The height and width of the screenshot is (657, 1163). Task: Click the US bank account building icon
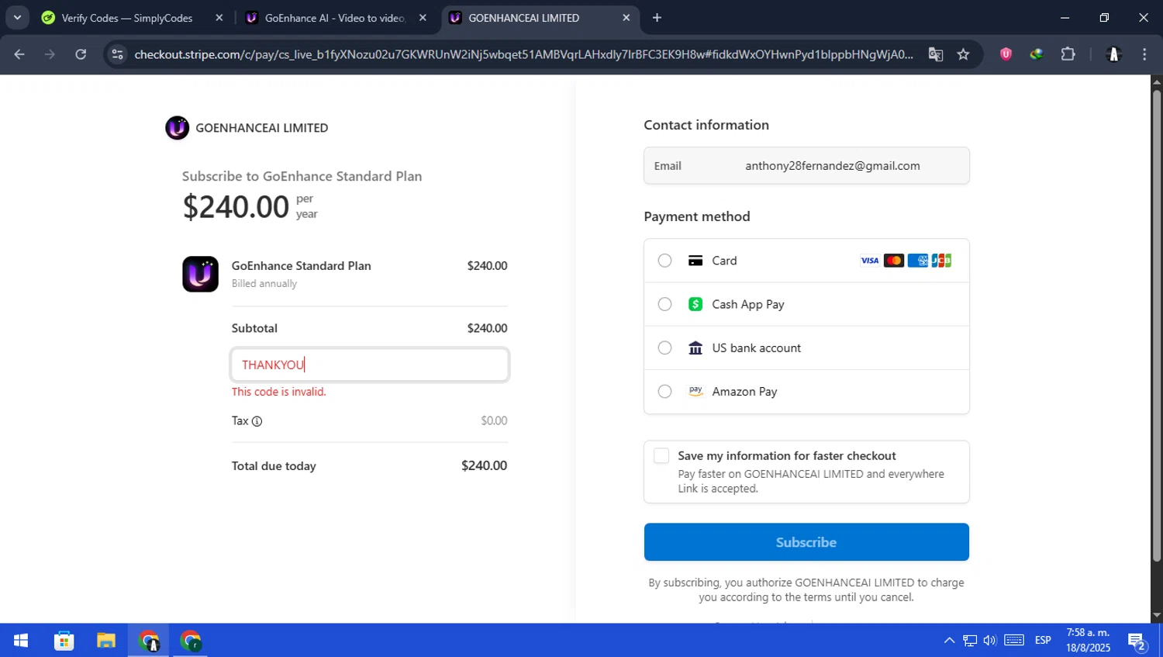695,348
